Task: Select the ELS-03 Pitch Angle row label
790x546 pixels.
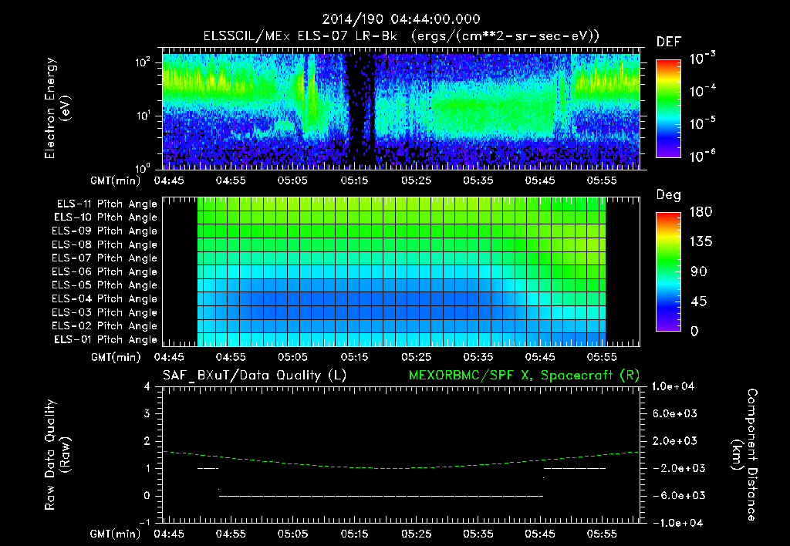Action: 105,313
